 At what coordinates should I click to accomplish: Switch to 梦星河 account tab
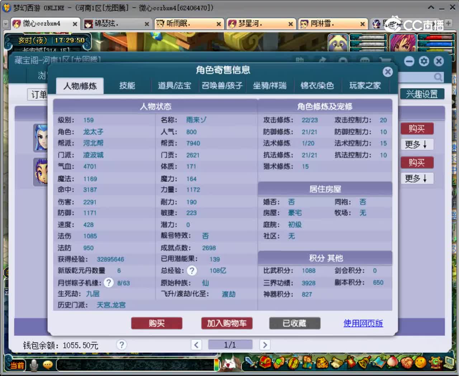click(260, 24)
